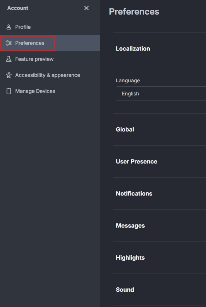
Task: Click the Language field label
Action: tap(128, 81)
